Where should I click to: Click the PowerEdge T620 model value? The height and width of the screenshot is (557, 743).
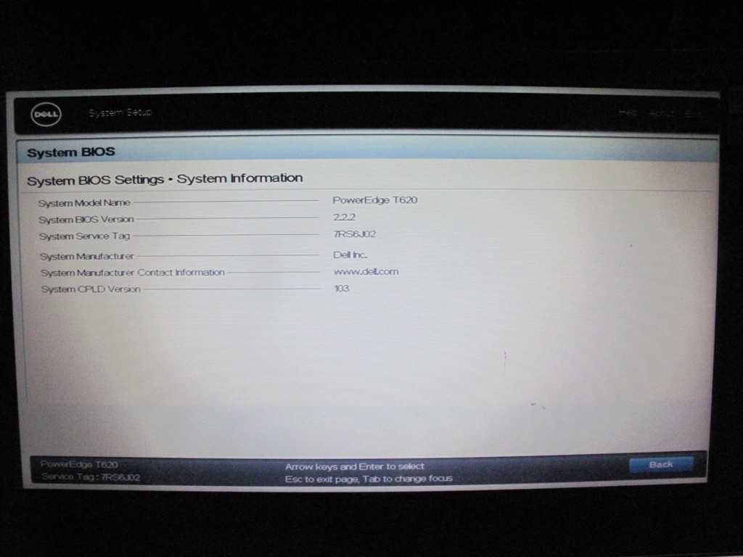(x=375, y=200)
